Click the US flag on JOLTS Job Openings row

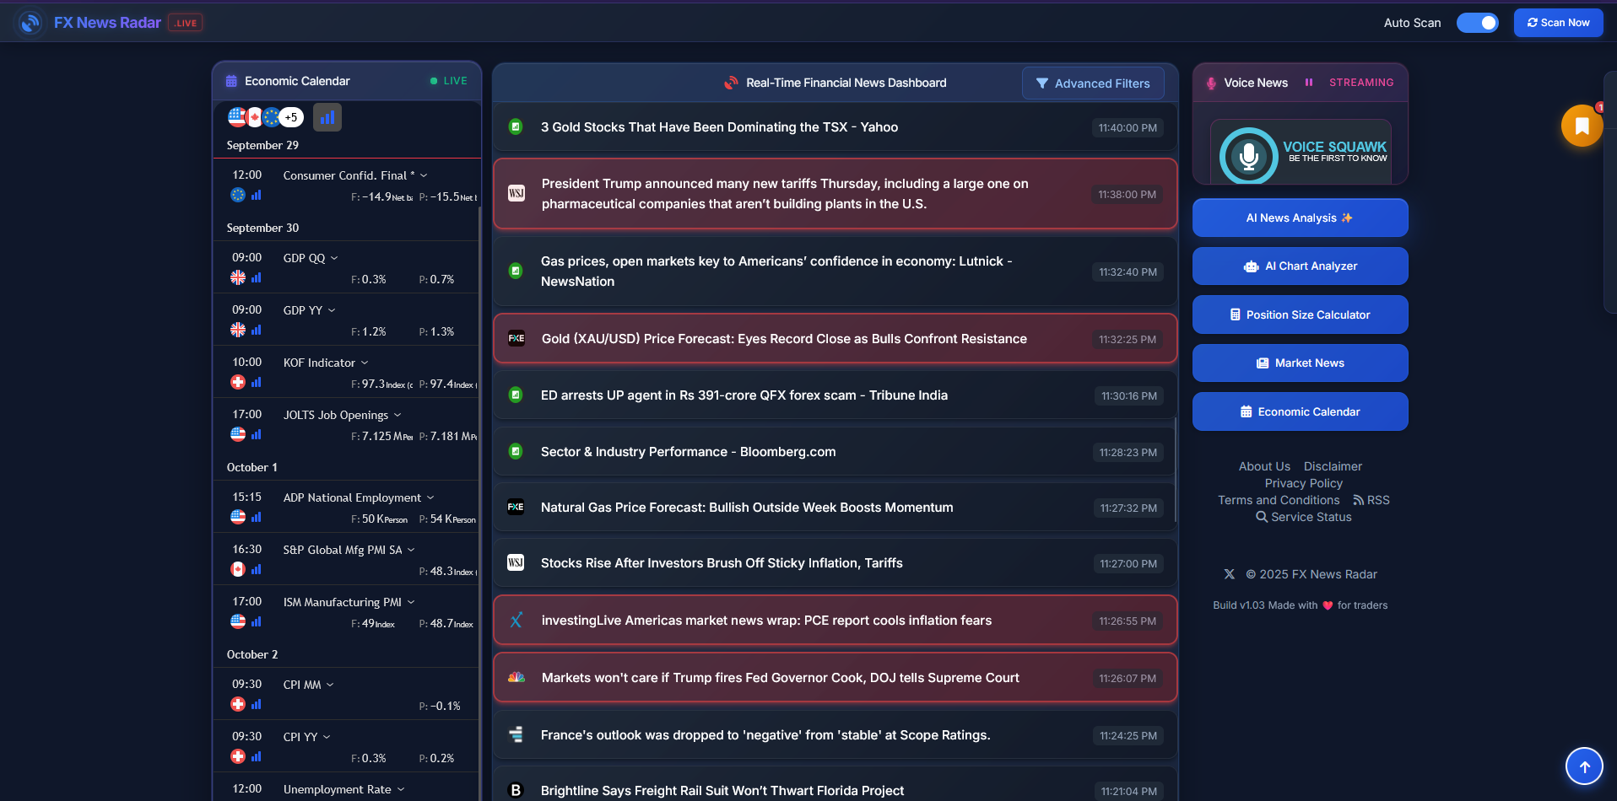tap(238, 434)
